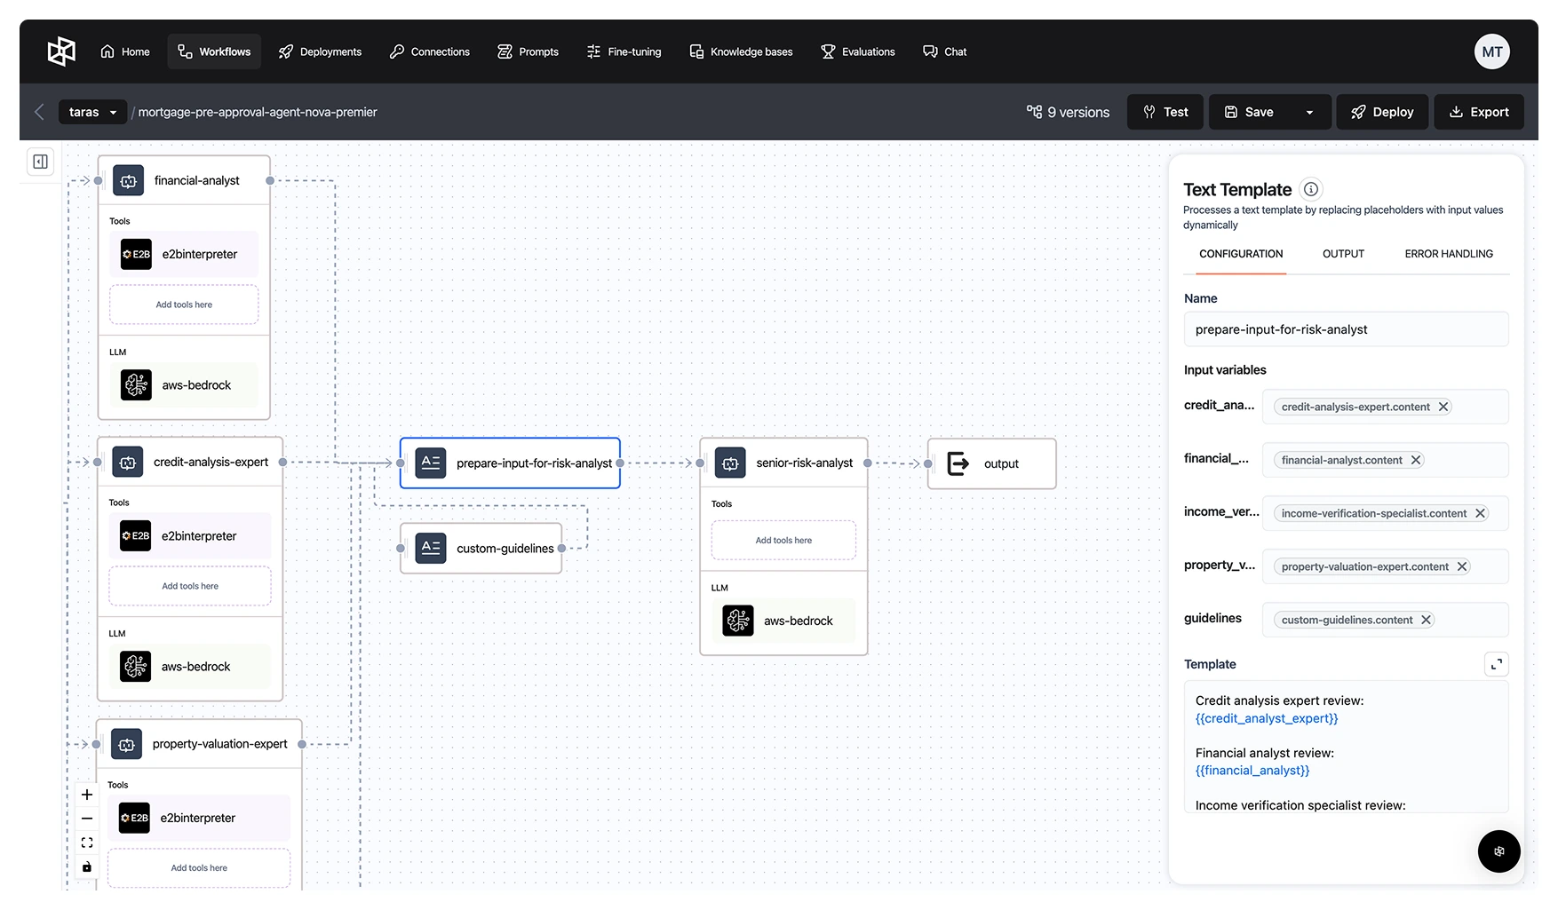Expand the Template editor to fullscreen
Screen dimensions: 1558x910
[1497, 664]
